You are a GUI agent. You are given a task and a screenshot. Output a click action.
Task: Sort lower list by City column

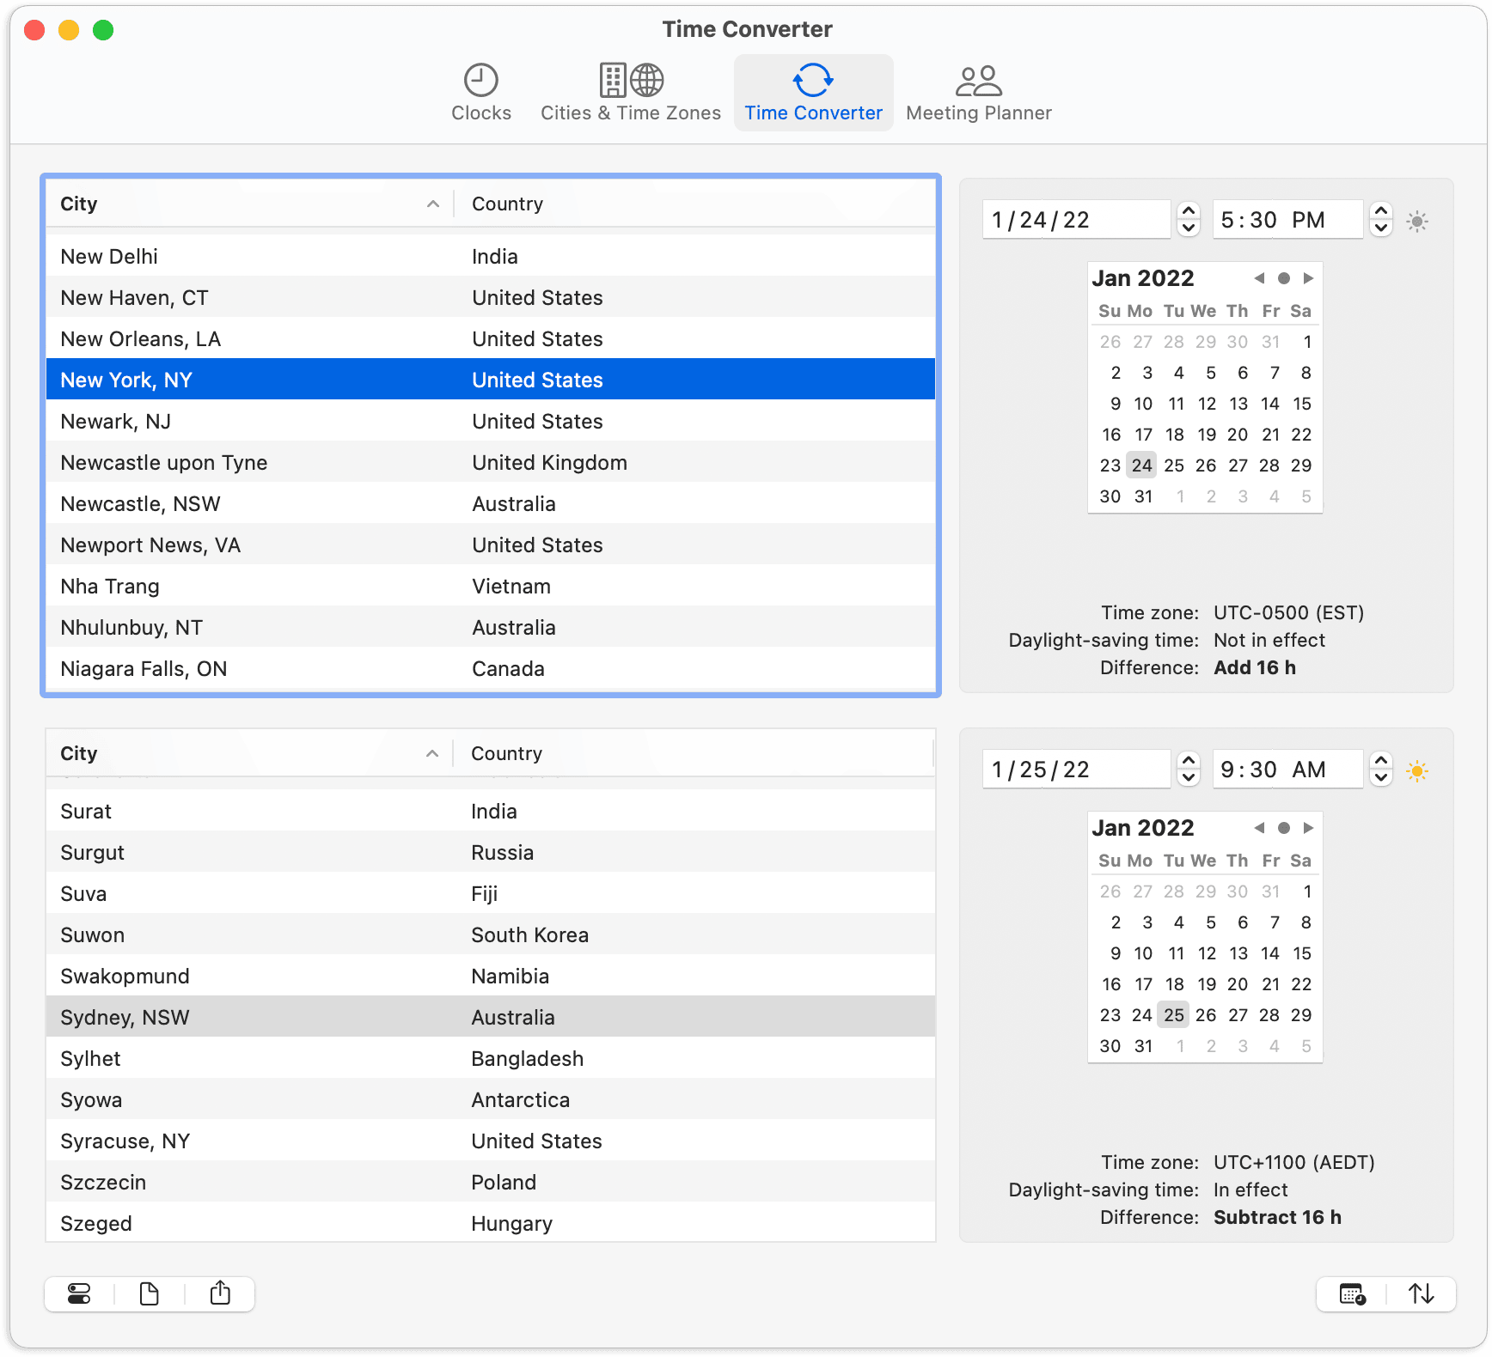[249, 753]
